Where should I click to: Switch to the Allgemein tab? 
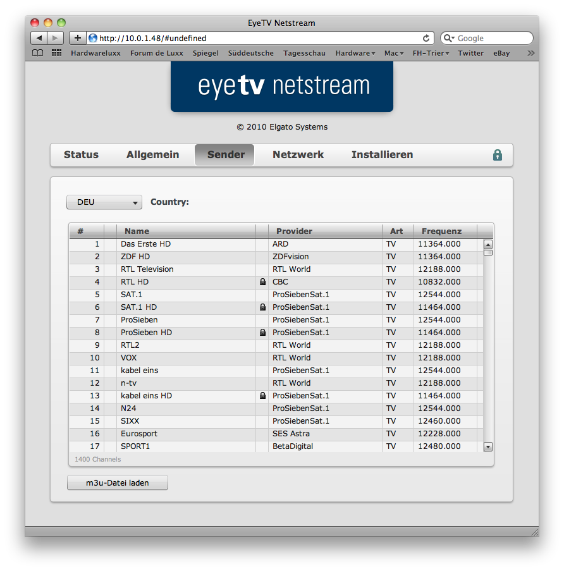[152, 155]
